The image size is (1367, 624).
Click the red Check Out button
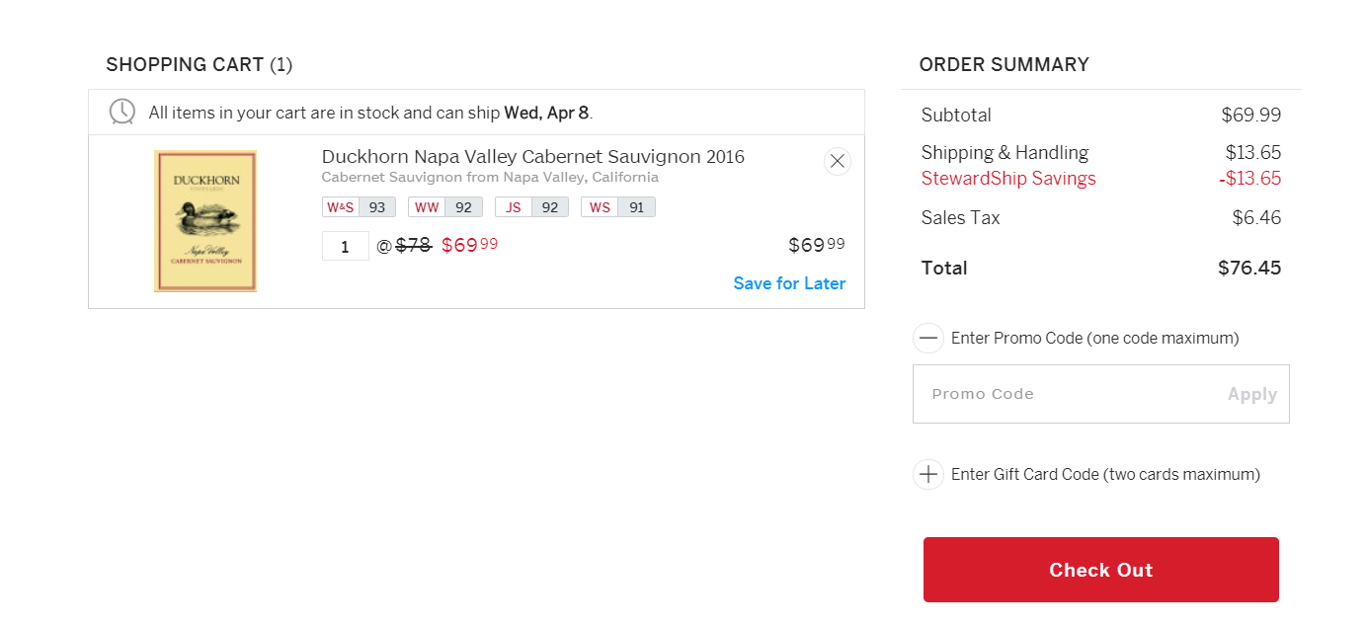(x=1101, y=570)
